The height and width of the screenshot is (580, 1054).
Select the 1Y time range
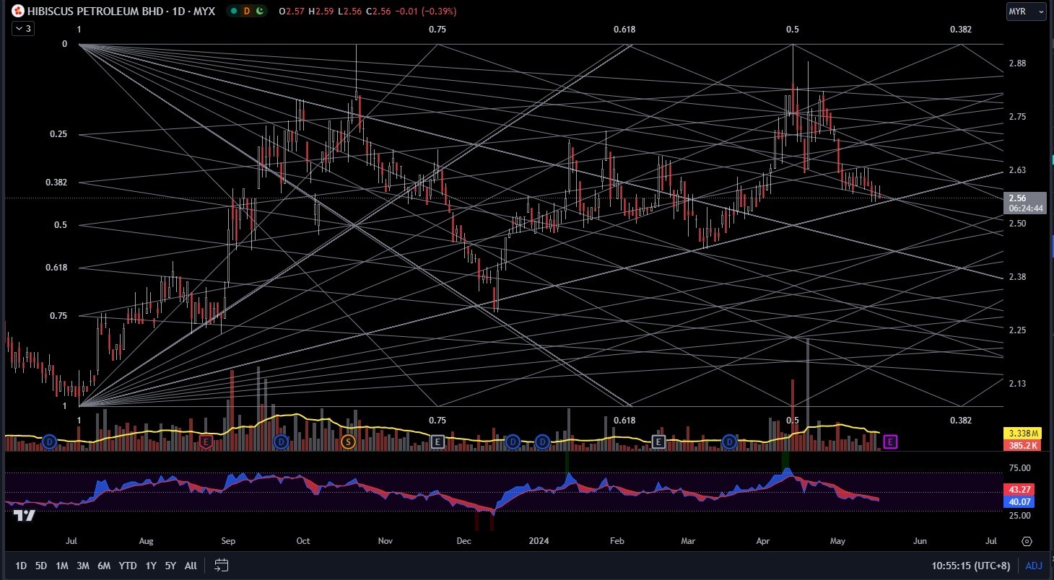click(x=151, y=566)
